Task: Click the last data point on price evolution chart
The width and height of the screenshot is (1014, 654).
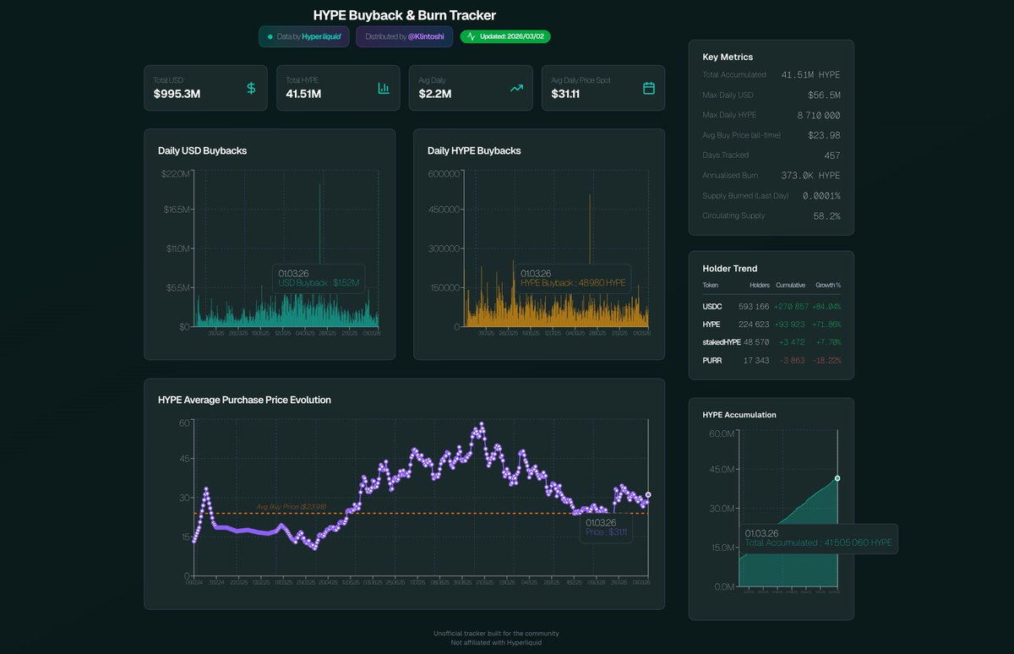Action: 648,494
